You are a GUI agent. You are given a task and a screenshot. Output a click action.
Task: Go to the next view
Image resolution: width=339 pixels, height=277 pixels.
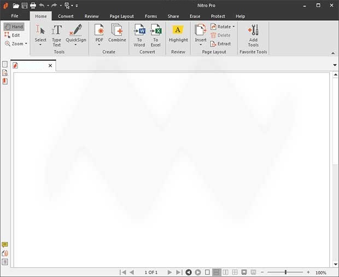197,272
